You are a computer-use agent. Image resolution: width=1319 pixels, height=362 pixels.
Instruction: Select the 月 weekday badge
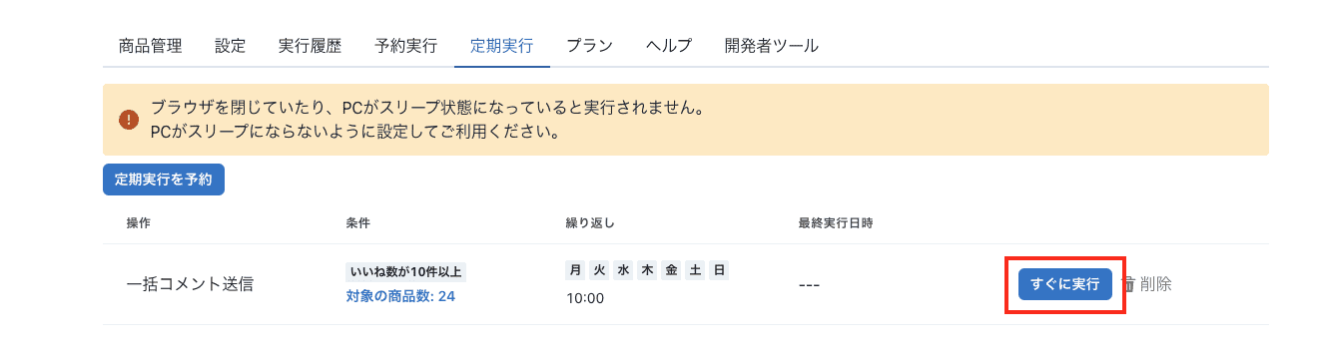point(575,270)
